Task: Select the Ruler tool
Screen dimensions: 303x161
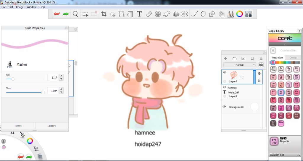Action: coord(149,14)
